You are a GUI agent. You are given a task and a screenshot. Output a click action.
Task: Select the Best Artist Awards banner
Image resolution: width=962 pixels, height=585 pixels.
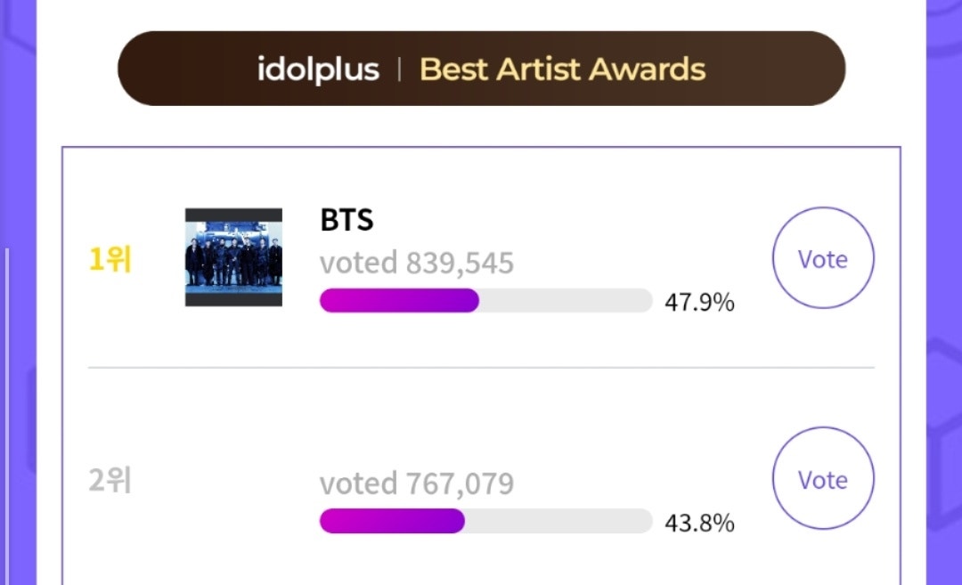(x=481, y=68)
